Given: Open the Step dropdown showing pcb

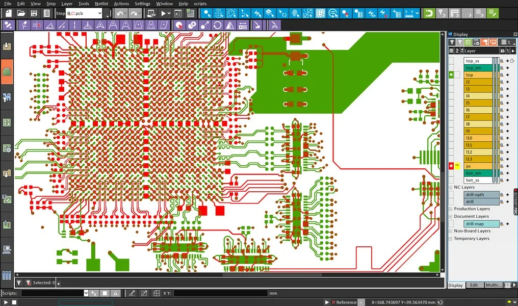Looking at the screenshot, I should coord(101,13).
